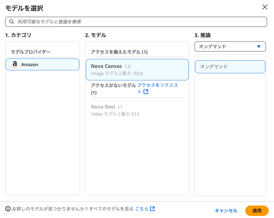Image resolution: width=274 pixels, height=218 pixels.
Task: Click the external link icon beside アクセスをリクエスト
Action: tap(146, 92)
